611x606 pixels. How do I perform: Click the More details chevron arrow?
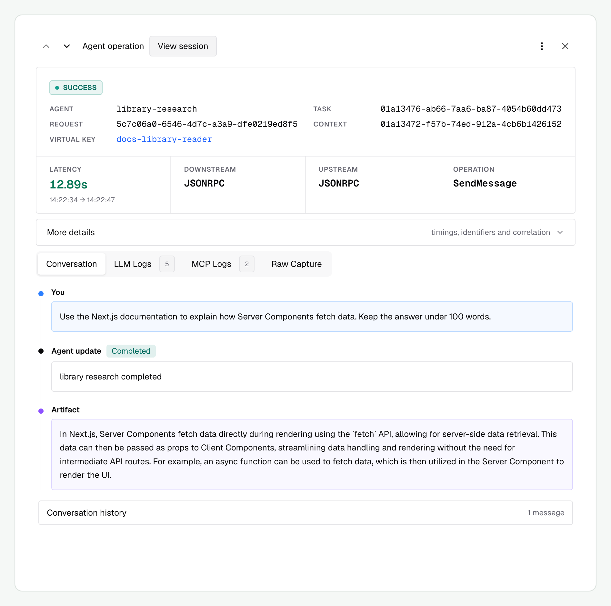click(x=560, y=232)
